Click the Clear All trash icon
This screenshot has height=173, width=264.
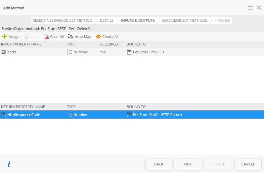coord(46,37)
